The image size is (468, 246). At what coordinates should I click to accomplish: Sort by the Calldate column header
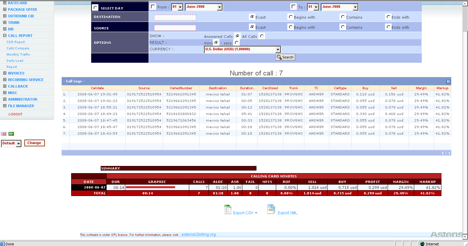pos(97,88)
